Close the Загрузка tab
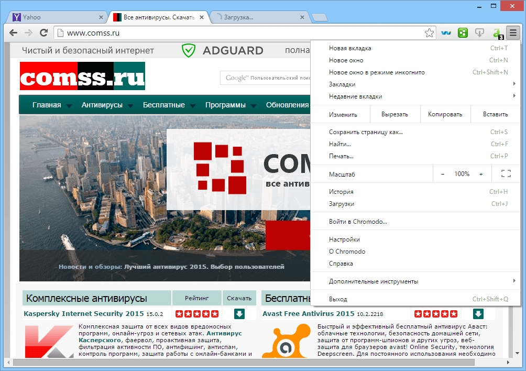526x371 pixels. [302, 17]
